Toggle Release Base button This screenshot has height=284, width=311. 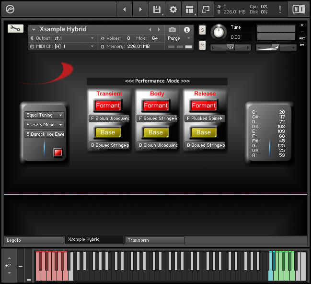[x=204, y=132]
